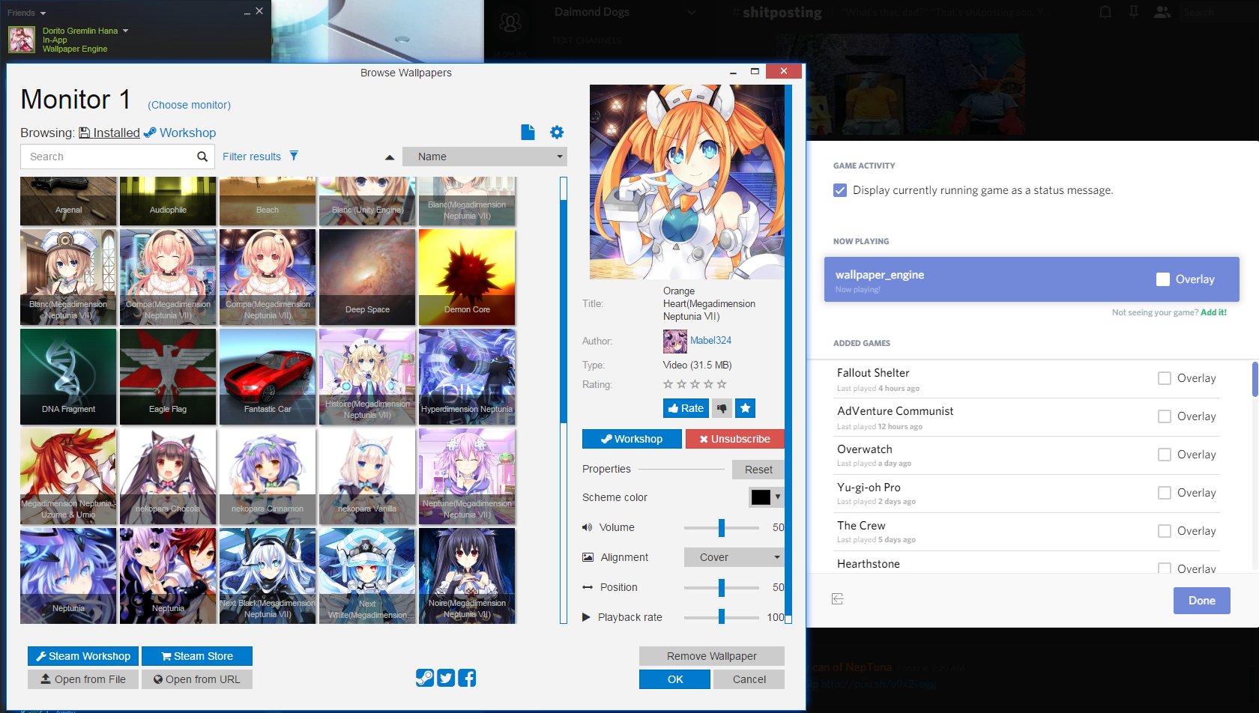
Task: Click the thumbs down rating icon
Action: (x=722, y=408)
